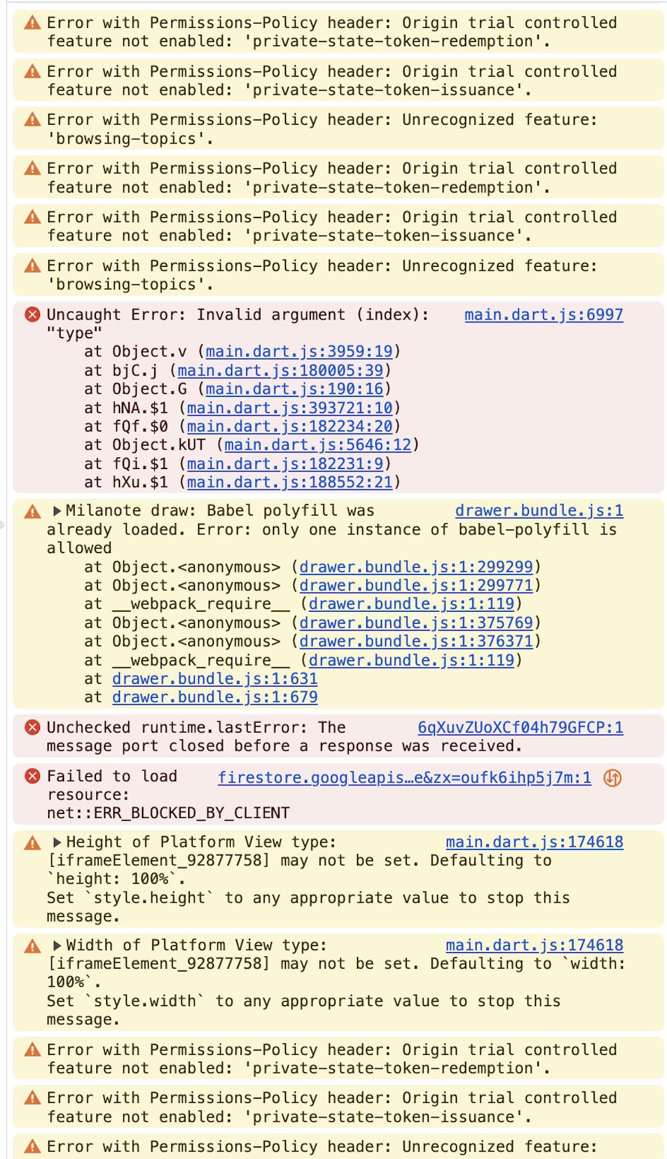Click warning icon beside Height of Platform View
667x1159 pixels.
coord(32,843)
